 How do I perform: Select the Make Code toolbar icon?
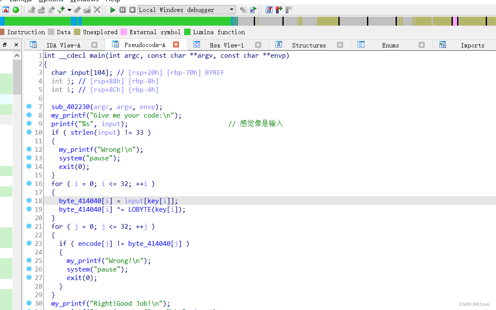(x=31, y=10)
